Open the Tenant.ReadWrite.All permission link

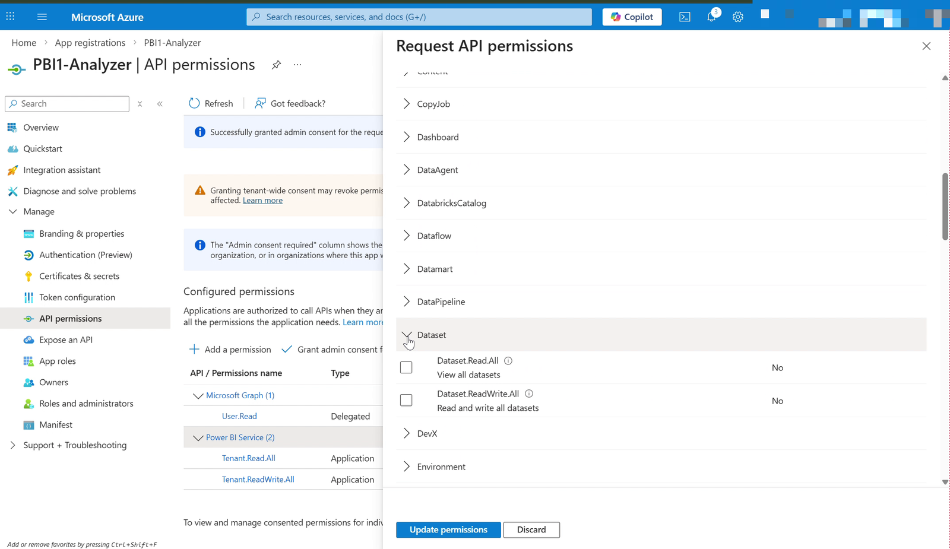(x=258, y=480)
